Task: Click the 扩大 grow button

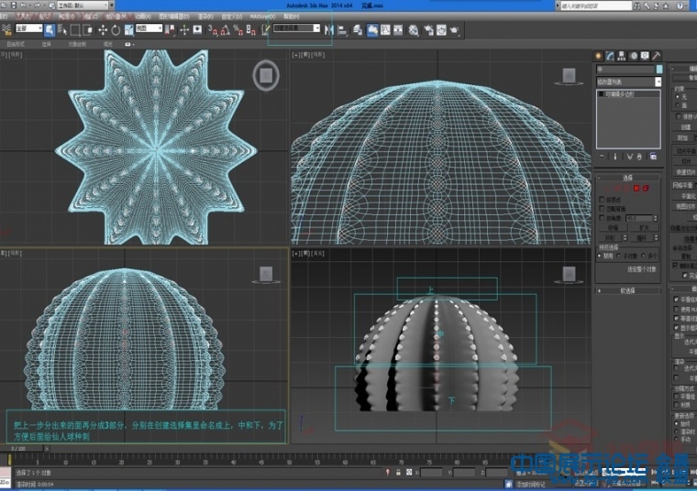Action: [x=644, y=228]
